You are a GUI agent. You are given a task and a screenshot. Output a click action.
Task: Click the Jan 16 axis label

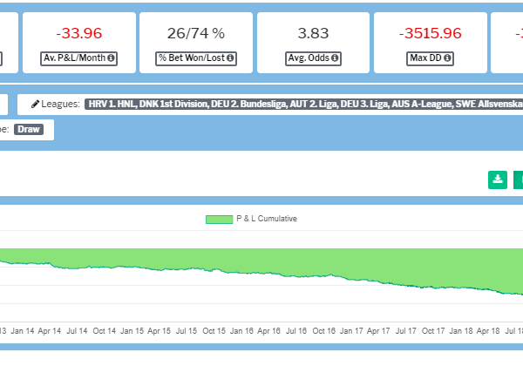click(x=241, y=331)
